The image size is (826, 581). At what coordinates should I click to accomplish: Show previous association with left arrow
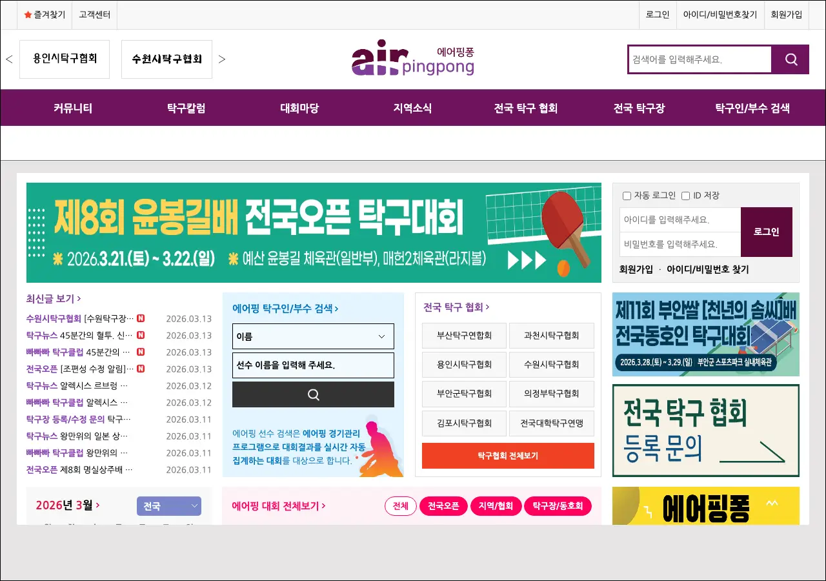coord(9,59)
